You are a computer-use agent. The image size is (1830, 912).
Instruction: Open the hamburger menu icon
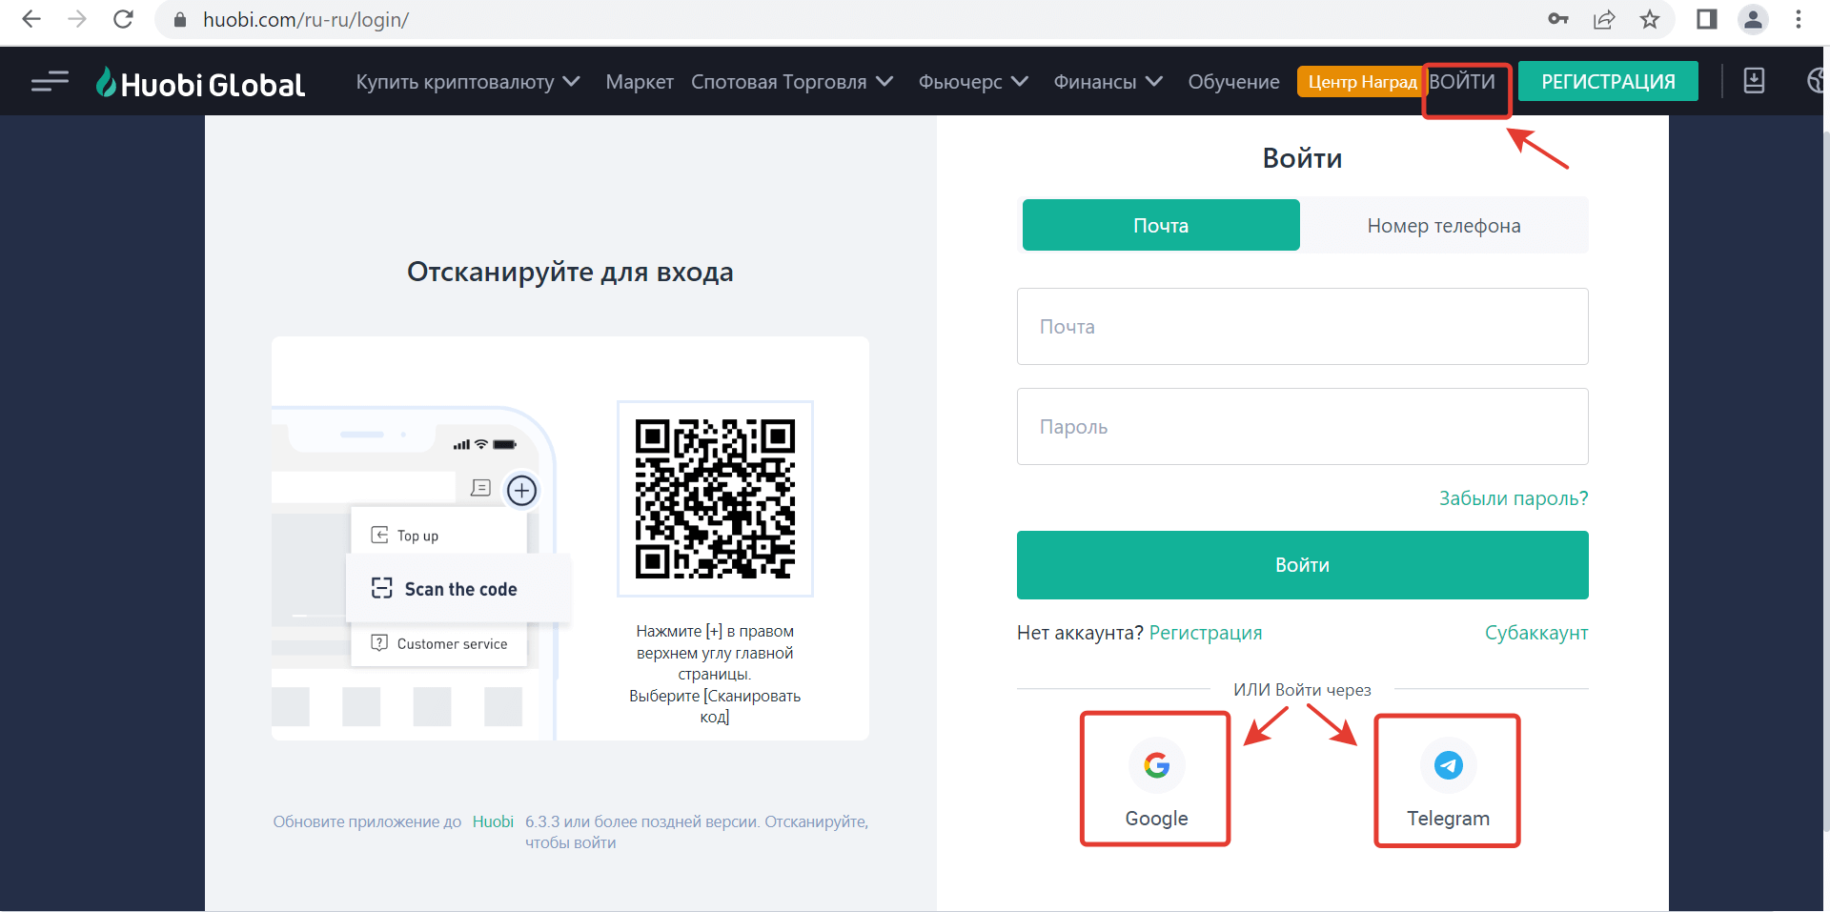[x=50, y=82]
